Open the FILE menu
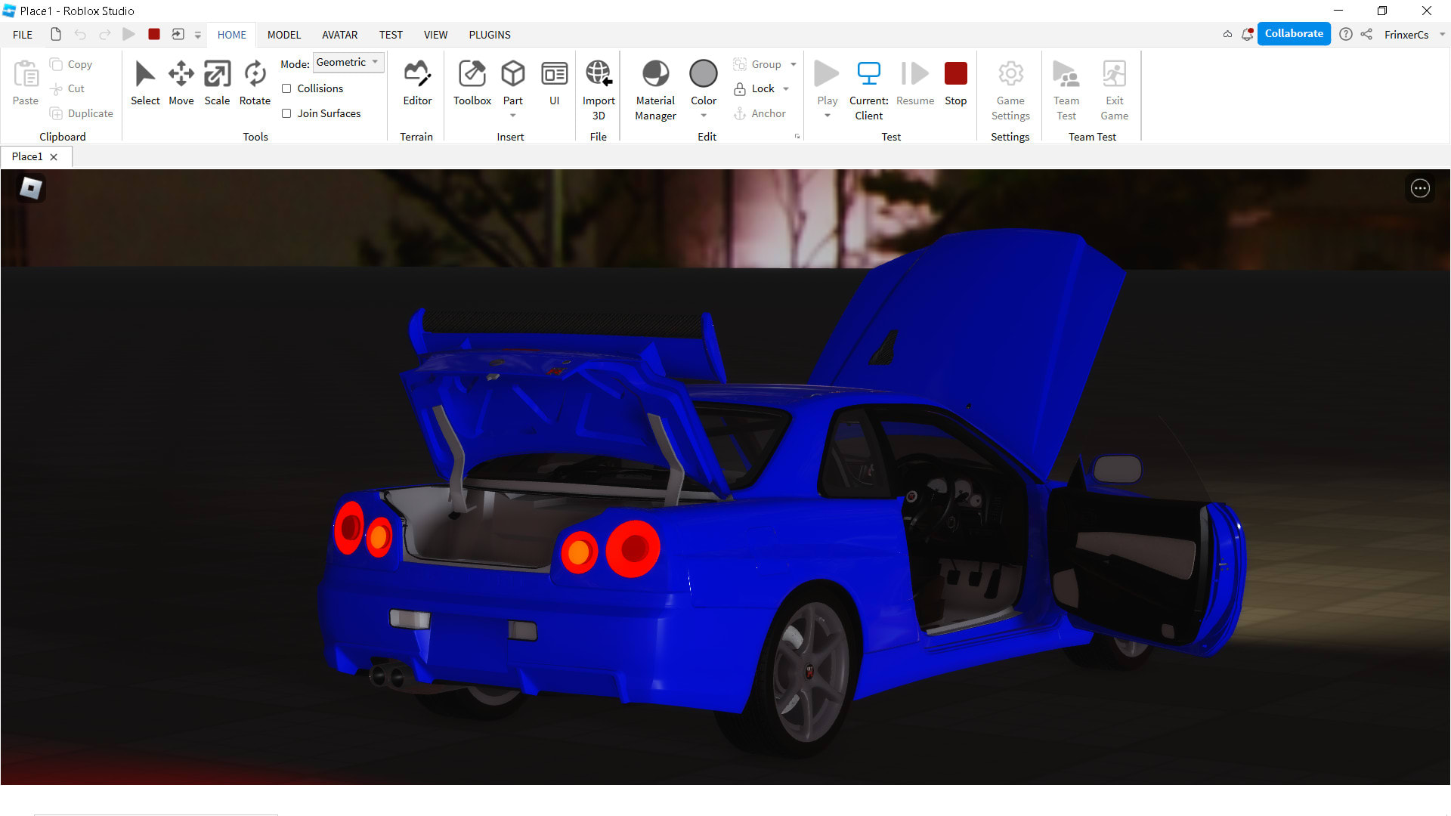The height and width of the screenshot is (816, 1451). click(x=23, y=35)
